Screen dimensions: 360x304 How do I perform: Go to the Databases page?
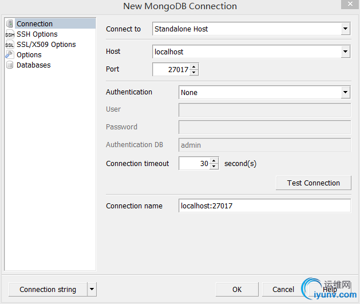(x=34, y=65)
